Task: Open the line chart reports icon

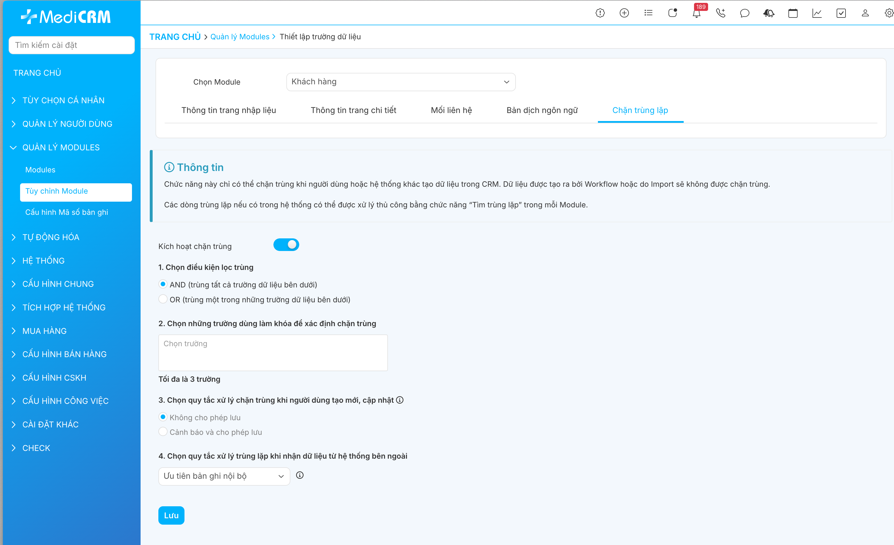Action: pyautogui.click(x=817, y=13)
